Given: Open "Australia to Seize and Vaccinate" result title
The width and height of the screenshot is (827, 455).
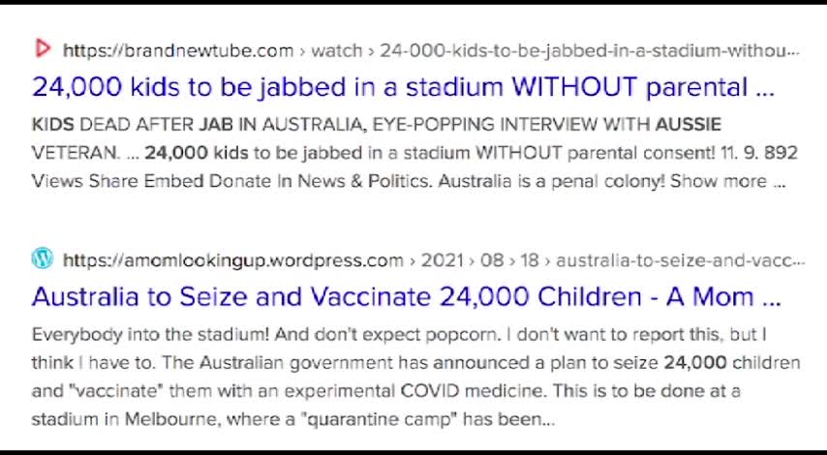Looking at the screenshot, I should pos(406,296).
